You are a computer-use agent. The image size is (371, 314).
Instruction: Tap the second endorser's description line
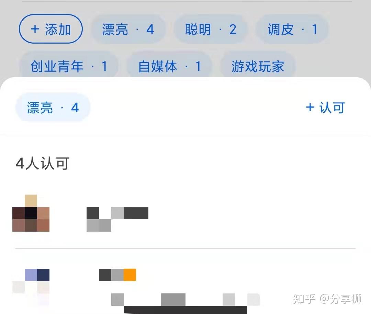click(185, 303)
